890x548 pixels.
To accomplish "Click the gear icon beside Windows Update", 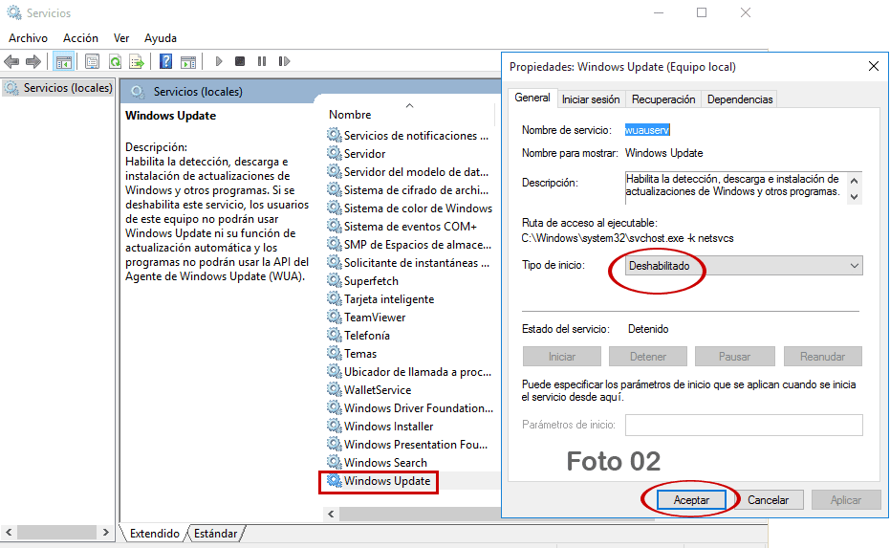I will [334, 480].
